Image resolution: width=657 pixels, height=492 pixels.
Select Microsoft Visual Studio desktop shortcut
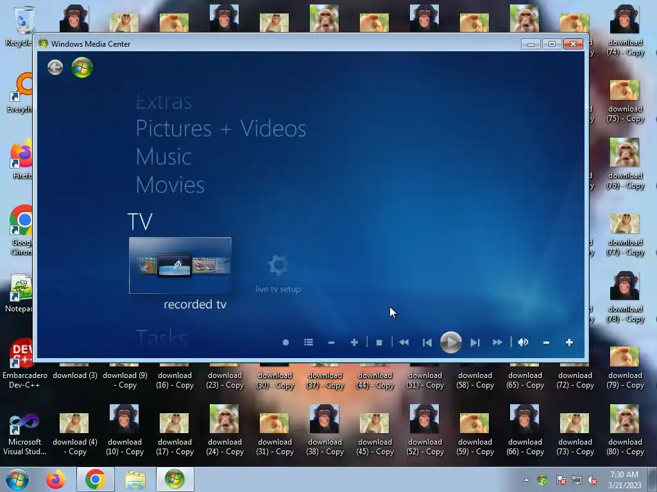click(x=24, y=434)
